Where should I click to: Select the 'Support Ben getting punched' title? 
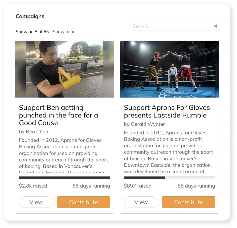point(59,115)
